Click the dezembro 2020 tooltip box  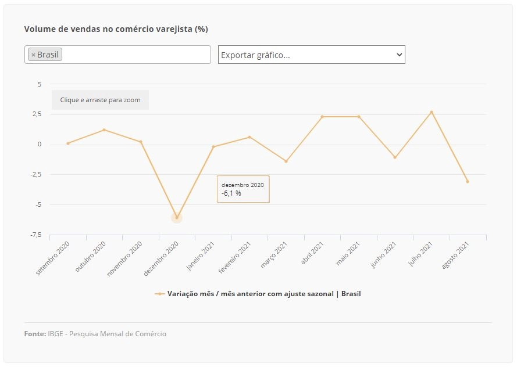point(243,189)
